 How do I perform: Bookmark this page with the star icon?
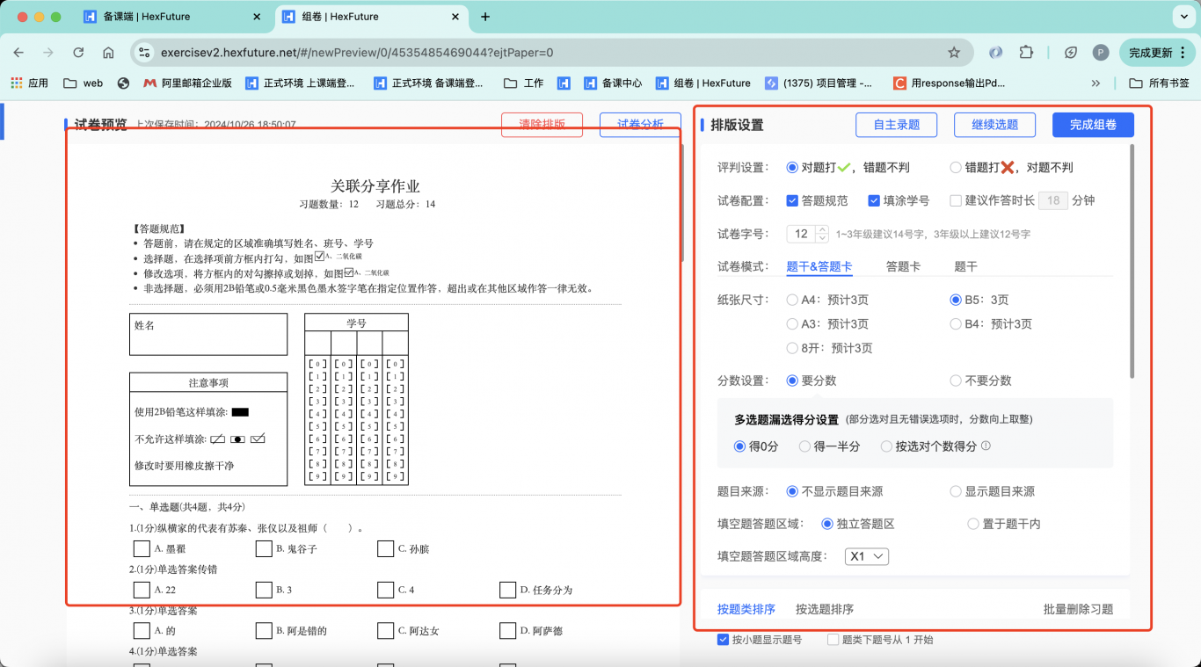click(x=954, y=53)
